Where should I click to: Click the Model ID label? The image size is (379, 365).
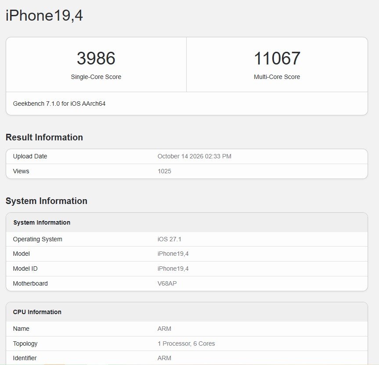tap(25, 268)
